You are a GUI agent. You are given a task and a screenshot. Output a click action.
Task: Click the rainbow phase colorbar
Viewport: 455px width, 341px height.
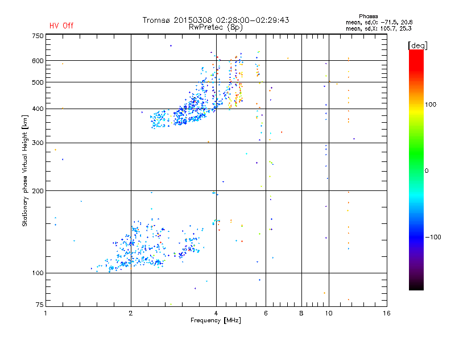[416, 170]
